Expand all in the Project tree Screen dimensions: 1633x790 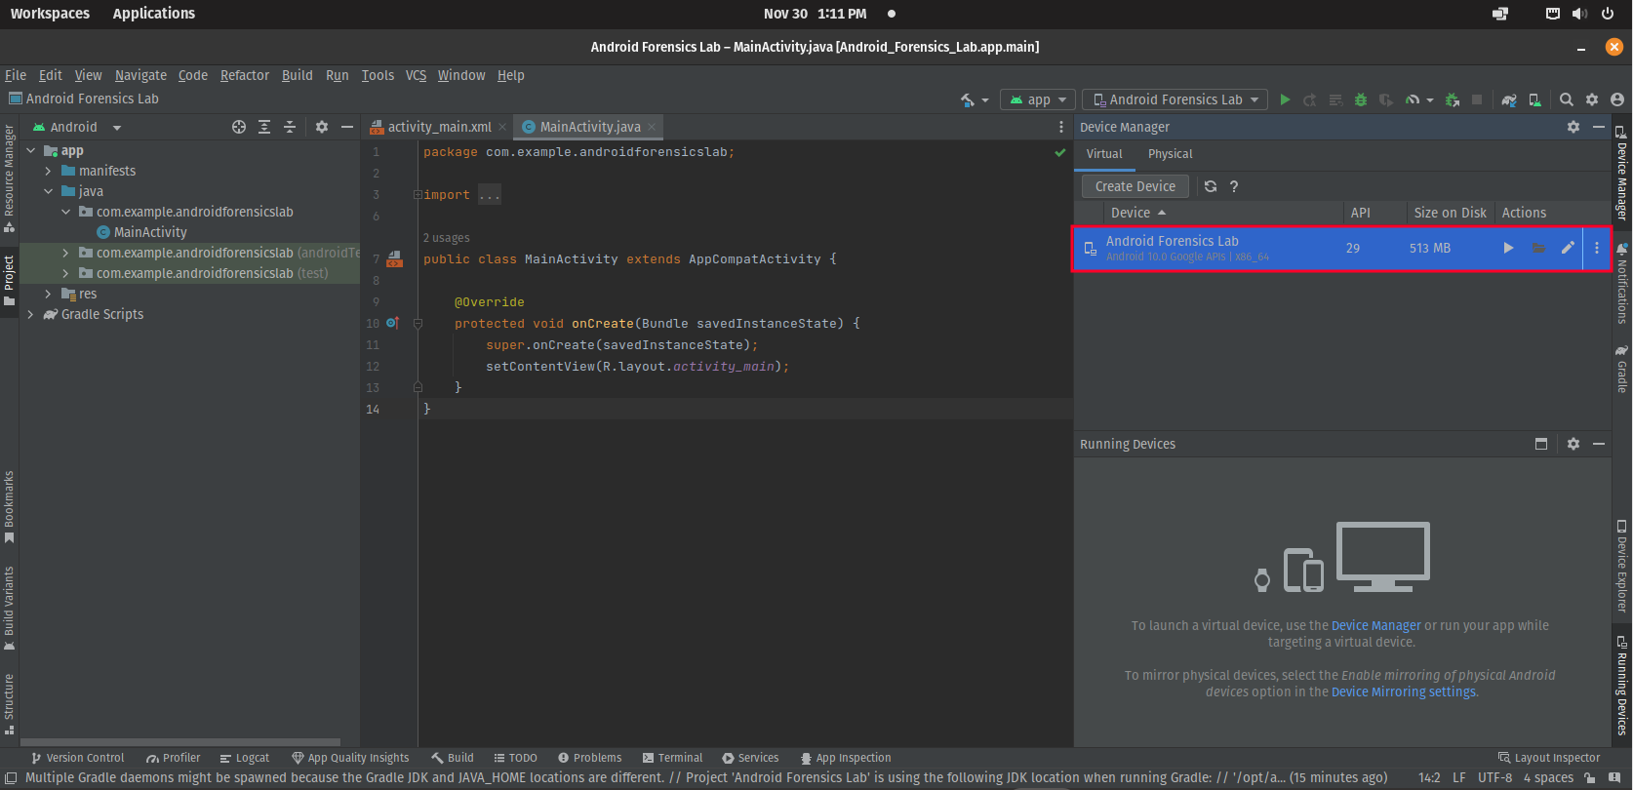pos(264,127)
